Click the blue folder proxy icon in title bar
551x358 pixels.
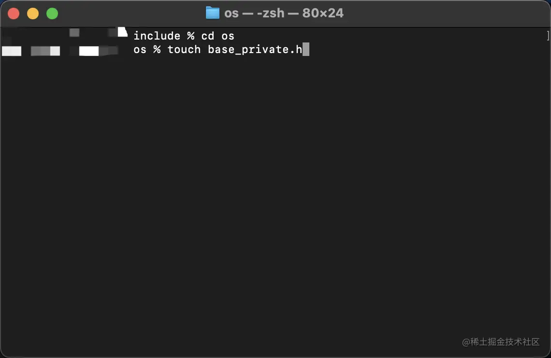coord(212,13)
